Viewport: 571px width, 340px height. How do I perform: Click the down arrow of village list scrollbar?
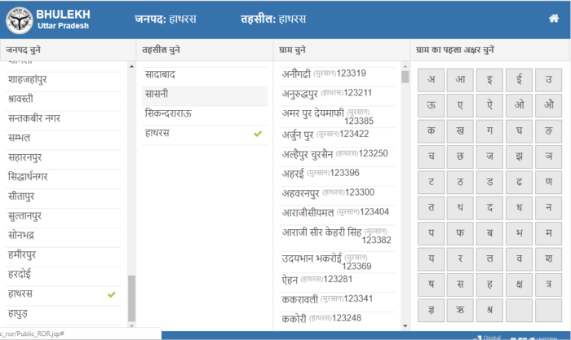tap(405, 325)
